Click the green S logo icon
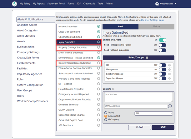The image size is (191, 139). [14, 4]
